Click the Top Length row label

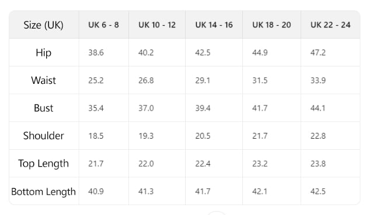coord(43,164)
